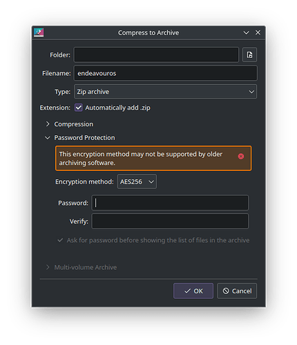This screenshot has width=297, height=345.
Task: Close the Compress to Archive dialog
Action: coord(258,32)
